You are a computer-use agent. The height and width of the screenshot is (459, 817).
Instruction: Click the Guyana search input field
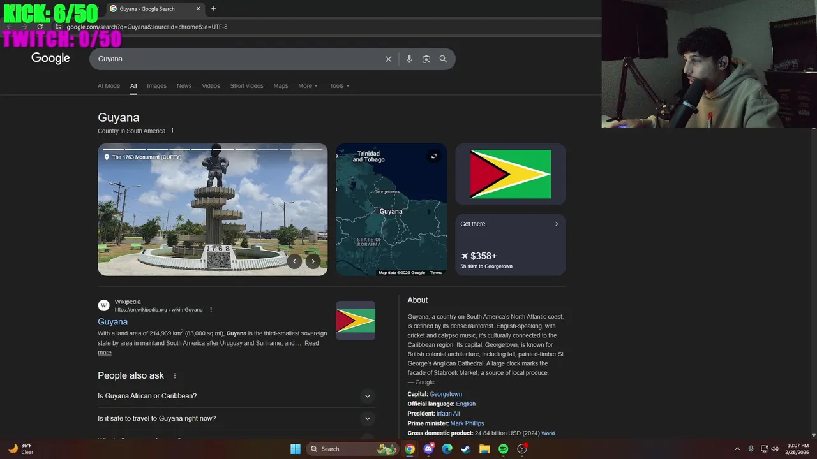[x=237, y=59]
